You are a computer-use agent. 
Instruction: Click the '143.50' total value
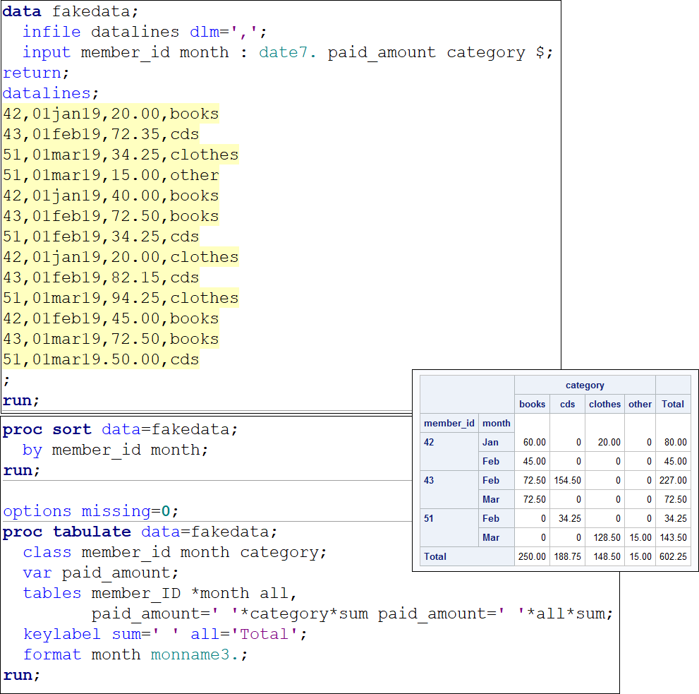click(673, 538)
